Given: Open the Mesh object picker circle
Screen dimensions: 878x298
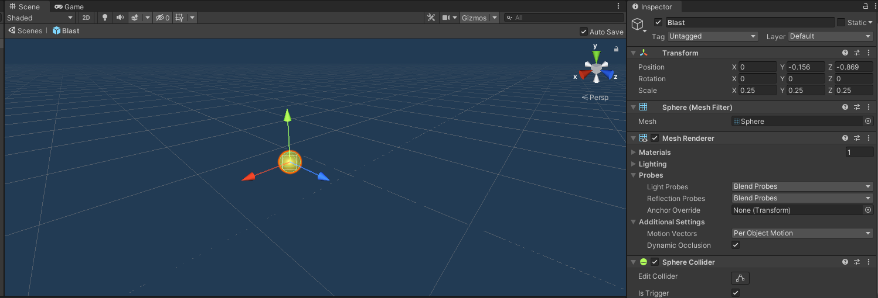Looking at the screenshot, I should (x=868, y=122).
